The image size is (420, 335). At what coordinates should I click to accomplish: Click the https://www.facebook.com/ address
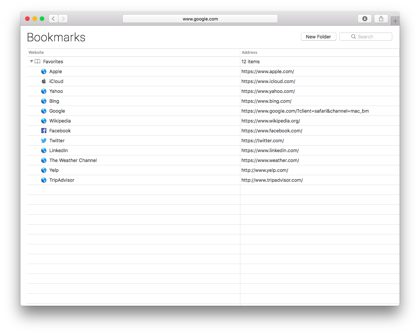[272, 131]
